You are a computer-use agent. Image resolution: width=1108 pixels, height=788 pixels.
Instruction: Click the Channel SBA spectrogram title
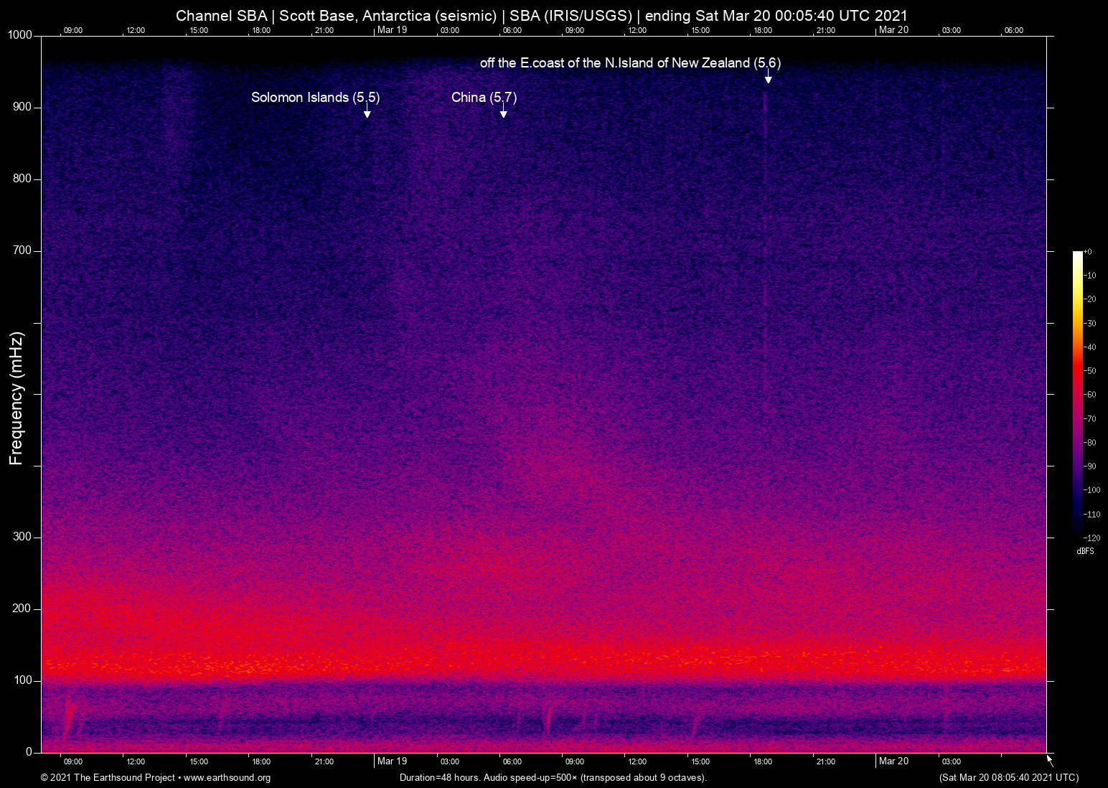tap(542, 16)
